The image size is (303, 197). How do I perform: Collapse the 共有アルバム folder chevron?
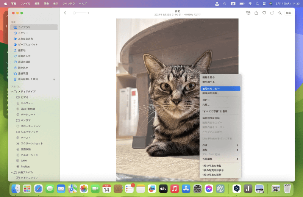pyautogui.click(x=12, y=172)
